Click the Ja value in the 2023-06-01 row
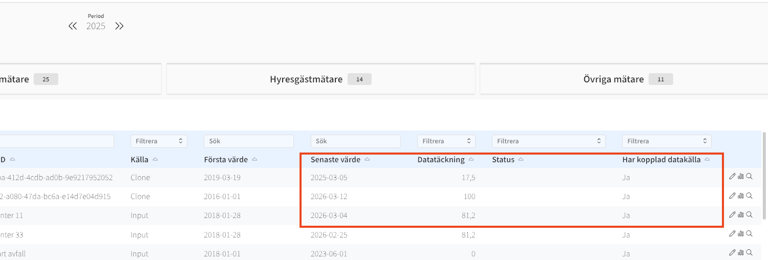 coord(626,253)
